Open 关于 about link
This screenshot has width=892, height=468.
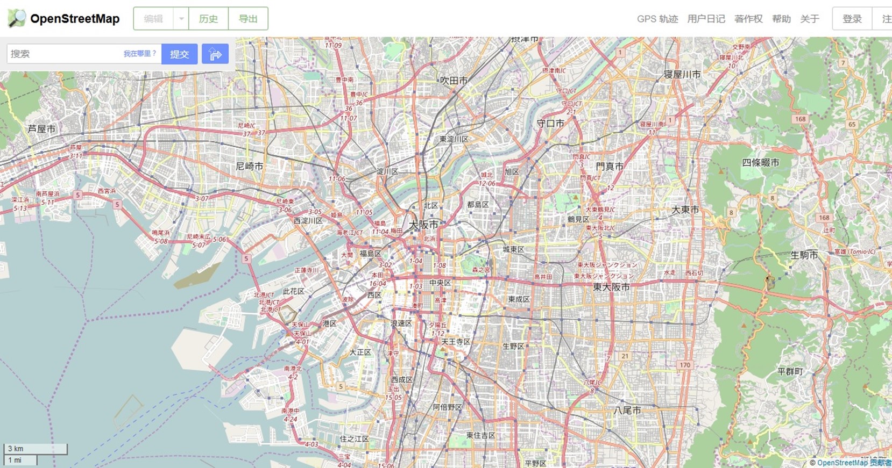click(810, 19)
